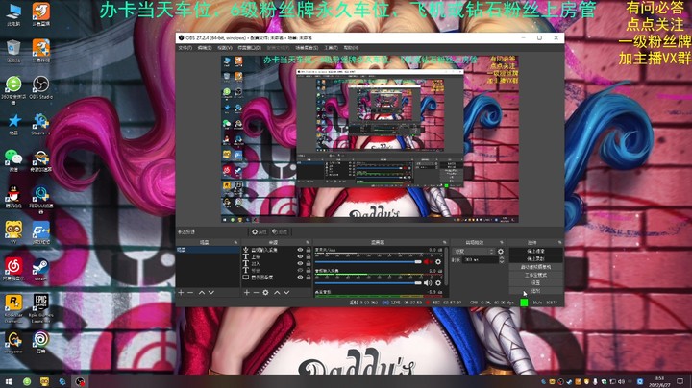692x388 pixels.
Task: Enable 工作室模式 studio mode
Action: point(535,275)
